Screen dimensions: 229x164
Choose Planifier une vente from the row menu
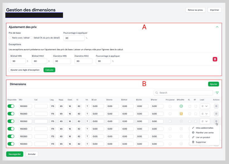(204, 133)
